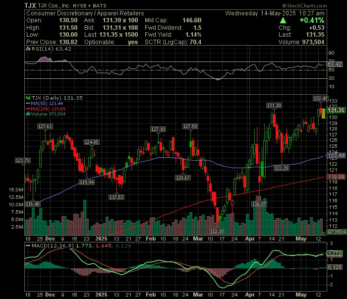Click the 121.73 price label

(x=23, y=160)
